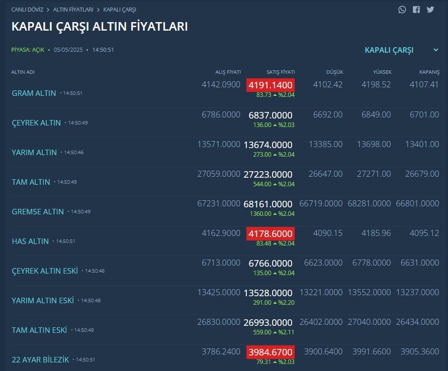
Task: Select YARIM ALTIN from the list
Action: 34,153
